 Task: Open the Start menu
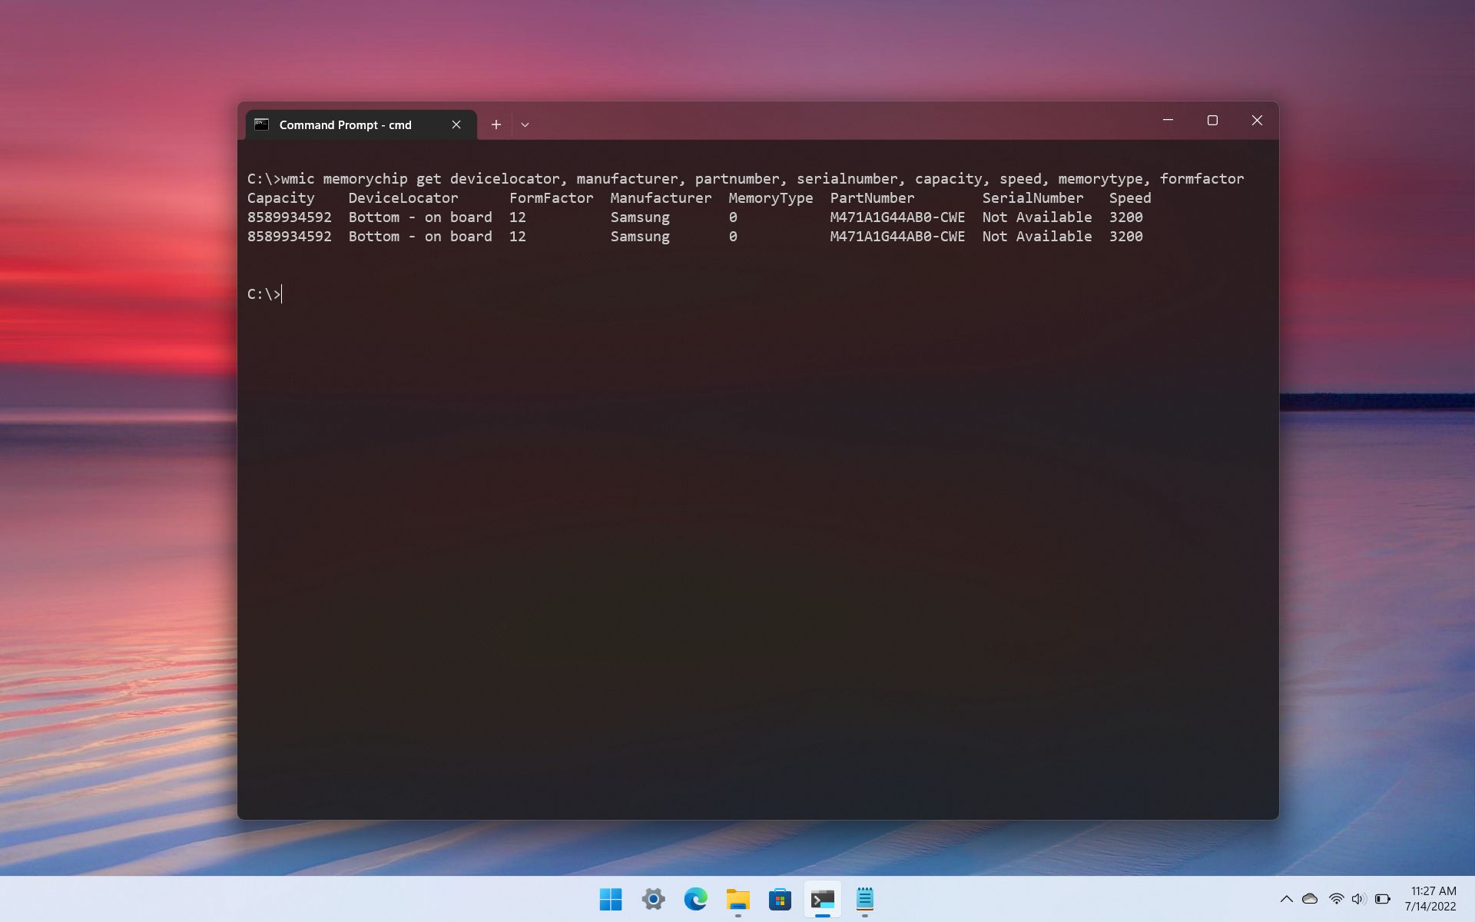click(611, 899)
